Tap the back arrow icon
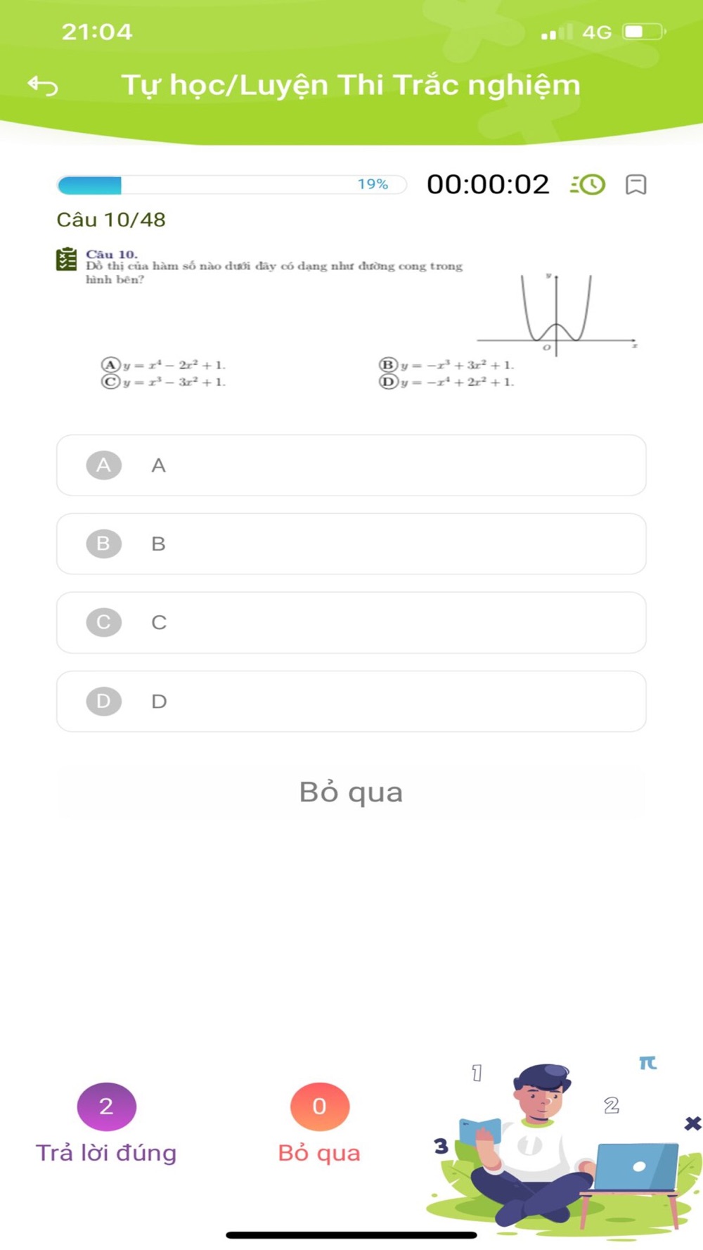 click(43, 86)
